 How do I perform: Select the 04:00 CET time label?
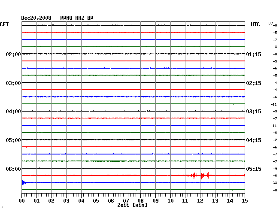(x=13, y=112)
